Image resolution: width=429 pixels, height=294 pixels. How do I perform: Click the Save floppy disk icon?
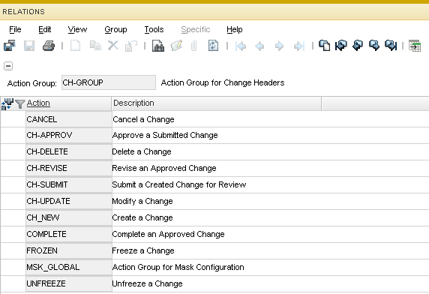[29, 46]
